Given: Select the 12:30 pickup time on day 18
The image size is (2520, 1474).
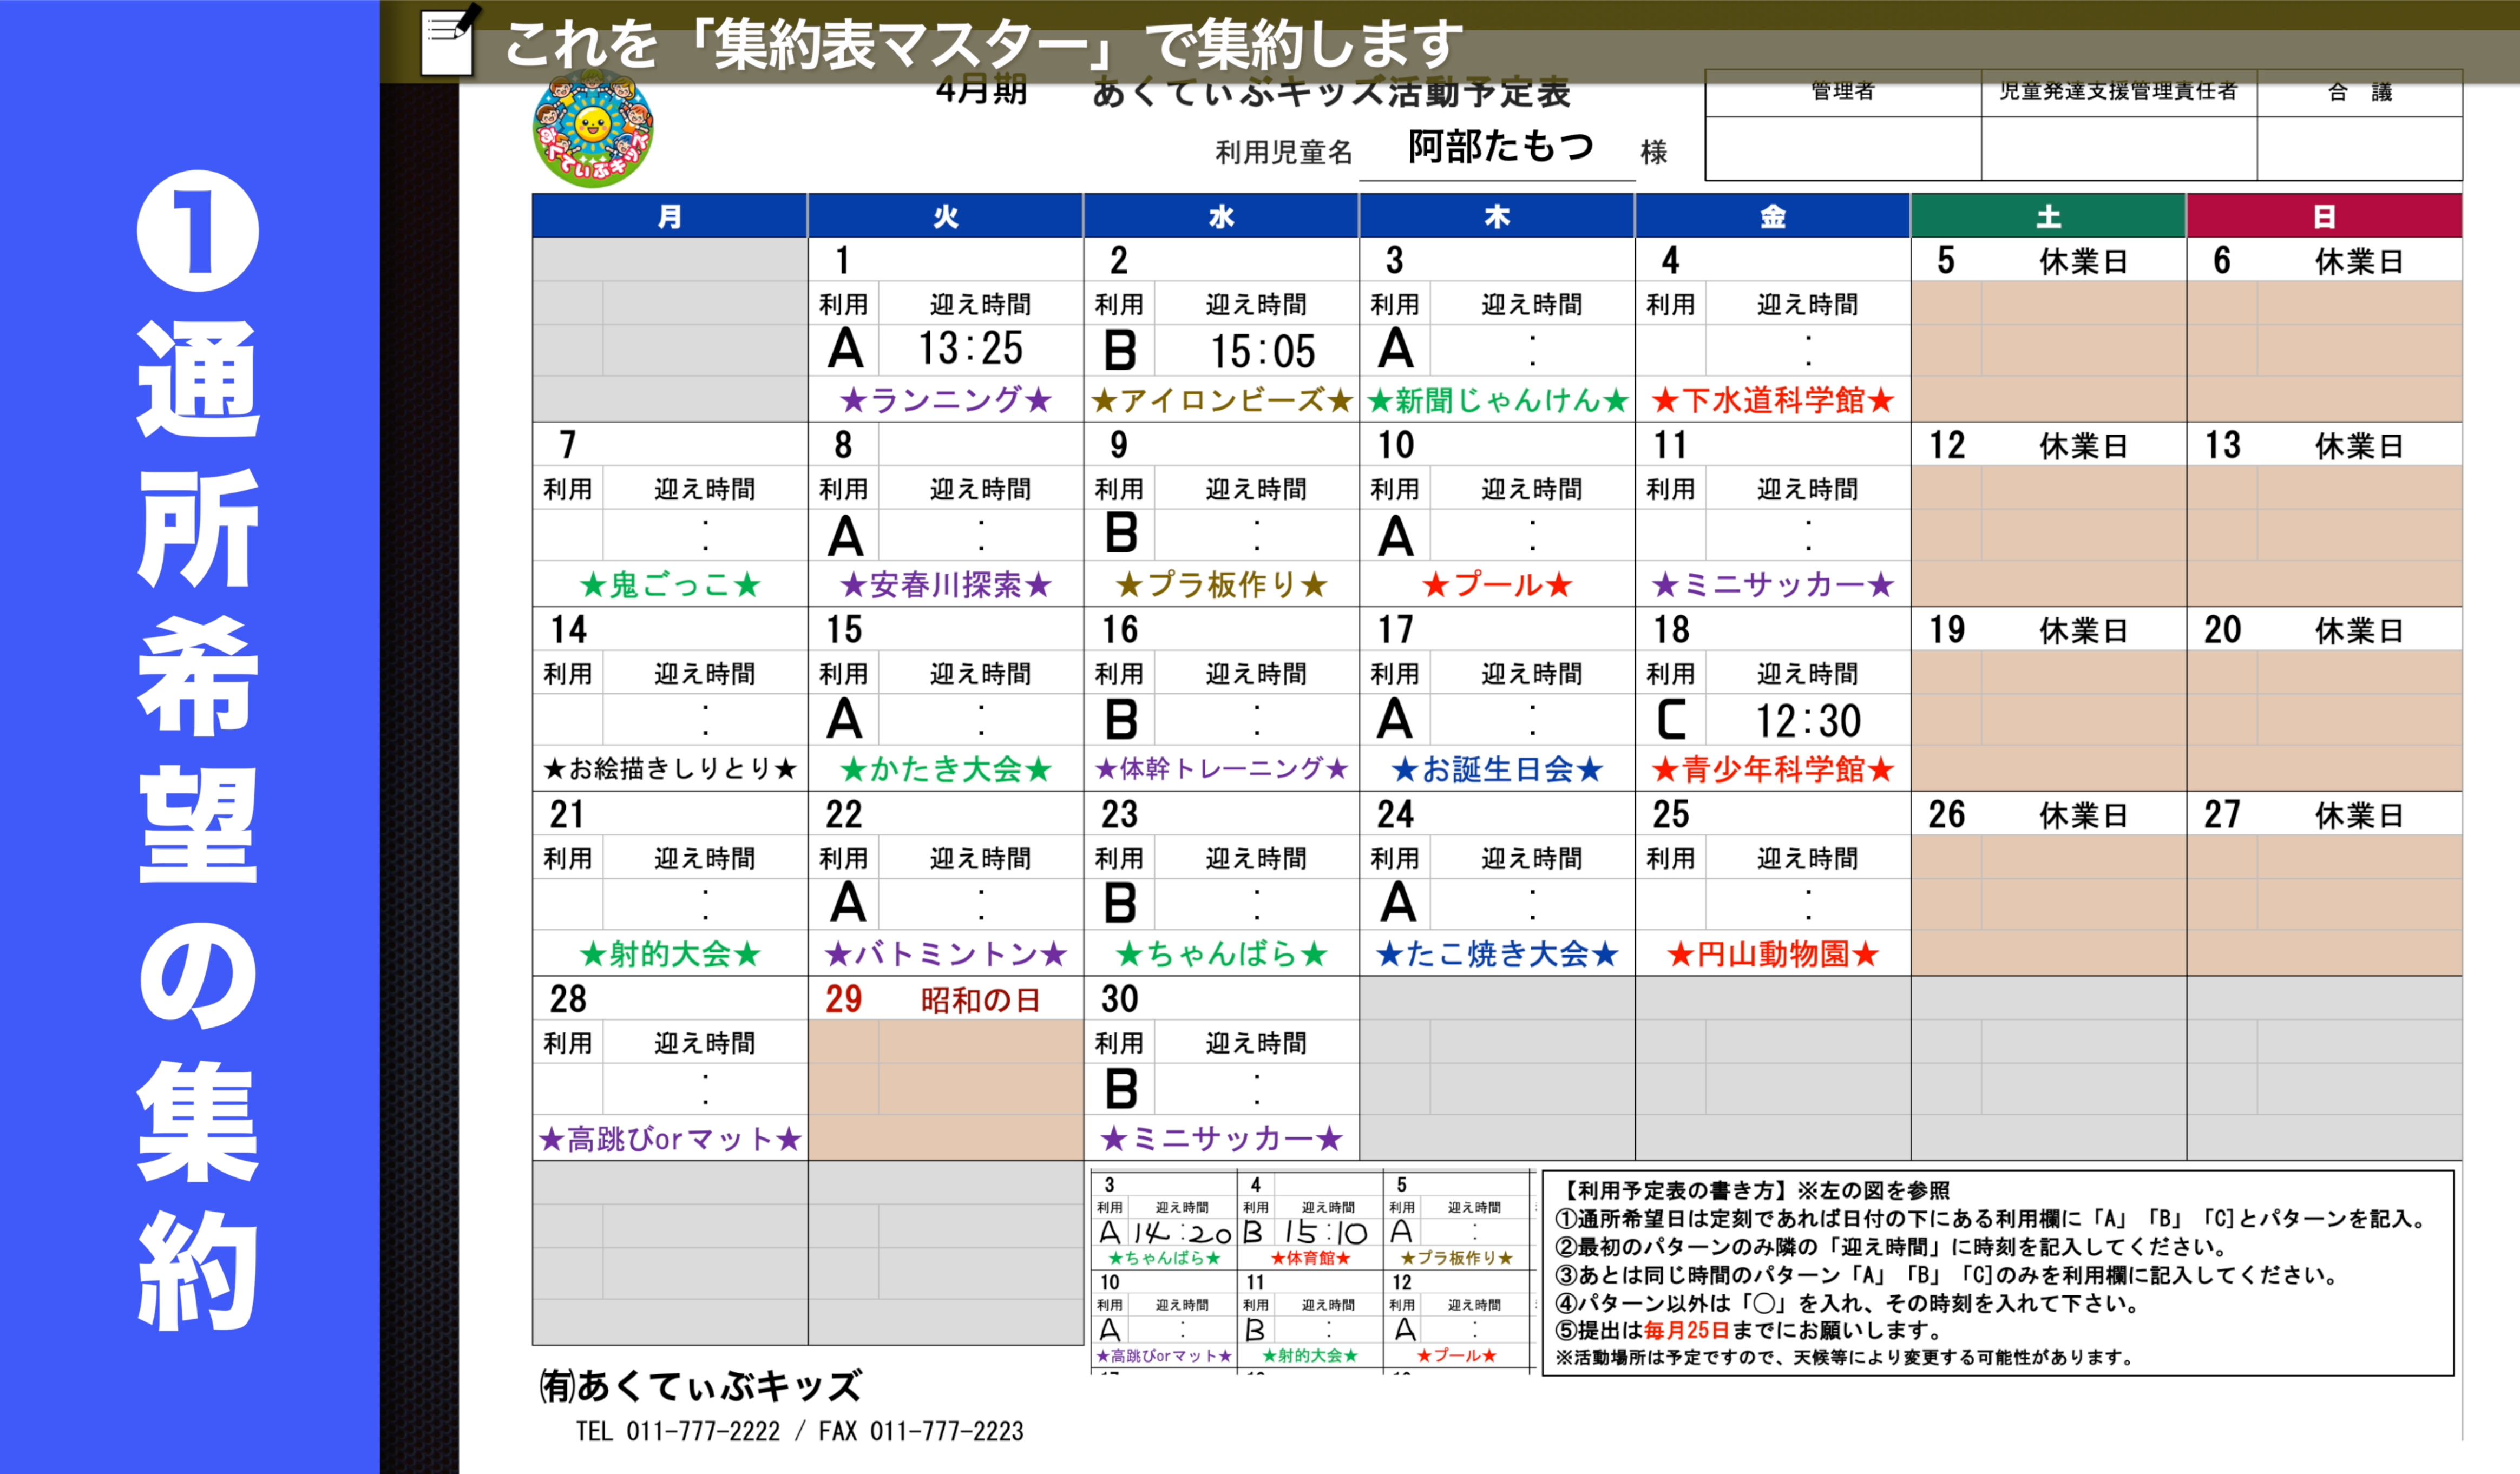Looking at the screenshot, I should click(1808, 720).
